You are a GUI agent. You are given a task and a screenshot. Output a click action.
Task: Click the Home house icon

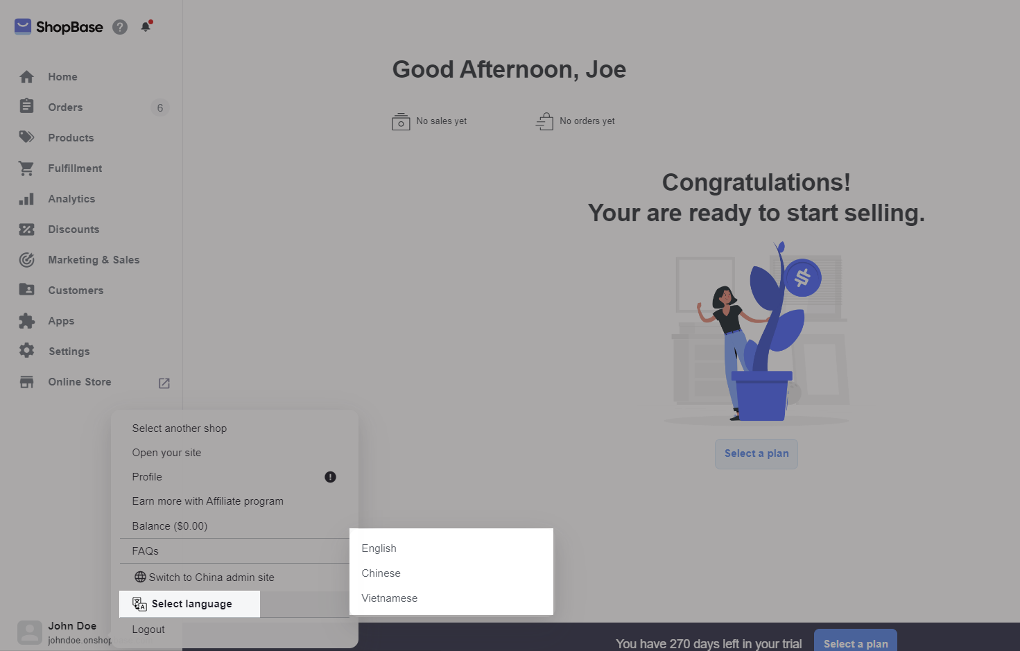(x=26, y=77)
